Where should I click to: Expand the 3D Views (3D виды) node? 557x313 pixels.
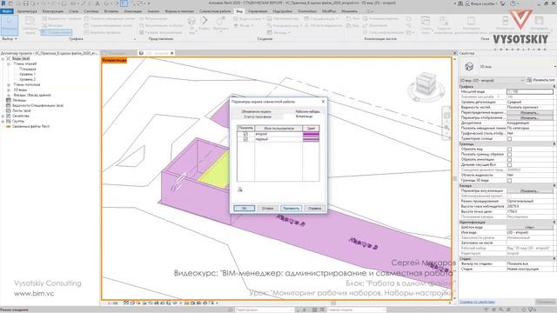tap(9, 90)
